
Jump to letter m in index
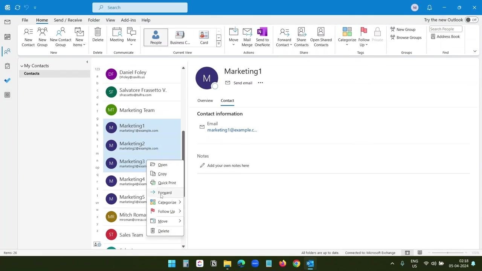(97, 153)
